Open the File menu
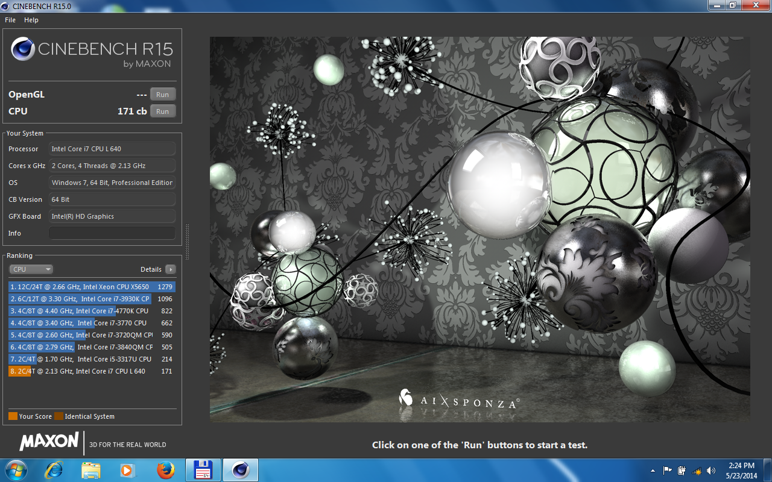The image size is (772, 482). click(x=10, y=20)
